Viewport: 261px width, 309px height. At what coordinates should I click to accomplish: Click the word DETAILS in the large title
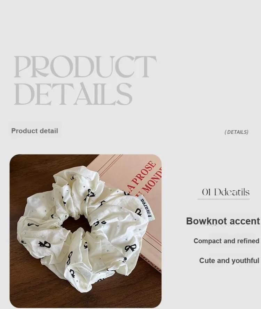pyautogui.click(x=73, y=94)
